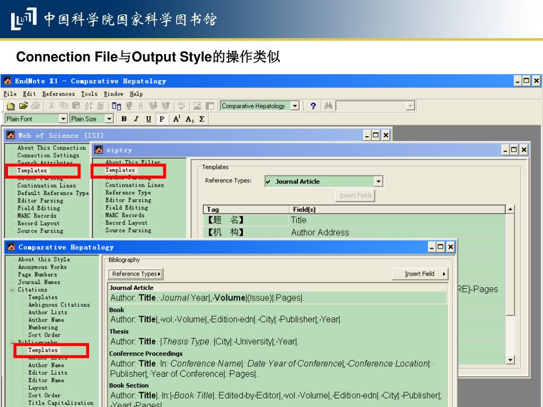
Task: Click the Sigma symbol font button
Action: click(202, 119)
